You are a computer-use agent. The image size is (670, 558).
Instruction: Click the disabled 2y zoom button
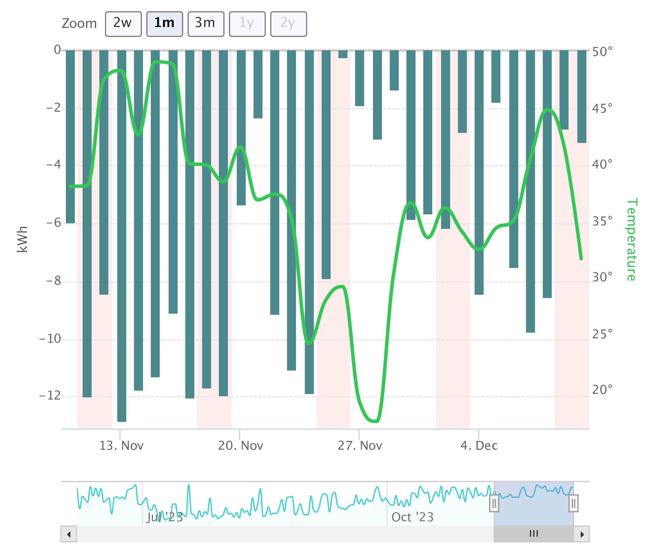click(x=288, y=24)
